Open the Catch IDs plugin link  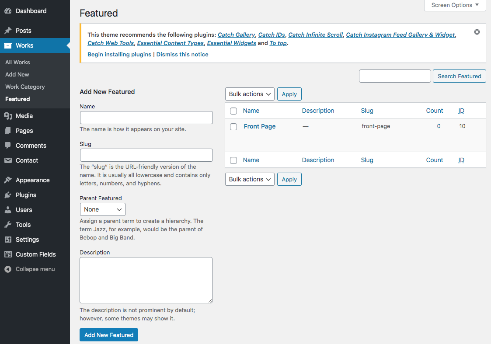(x=272, y=35)
